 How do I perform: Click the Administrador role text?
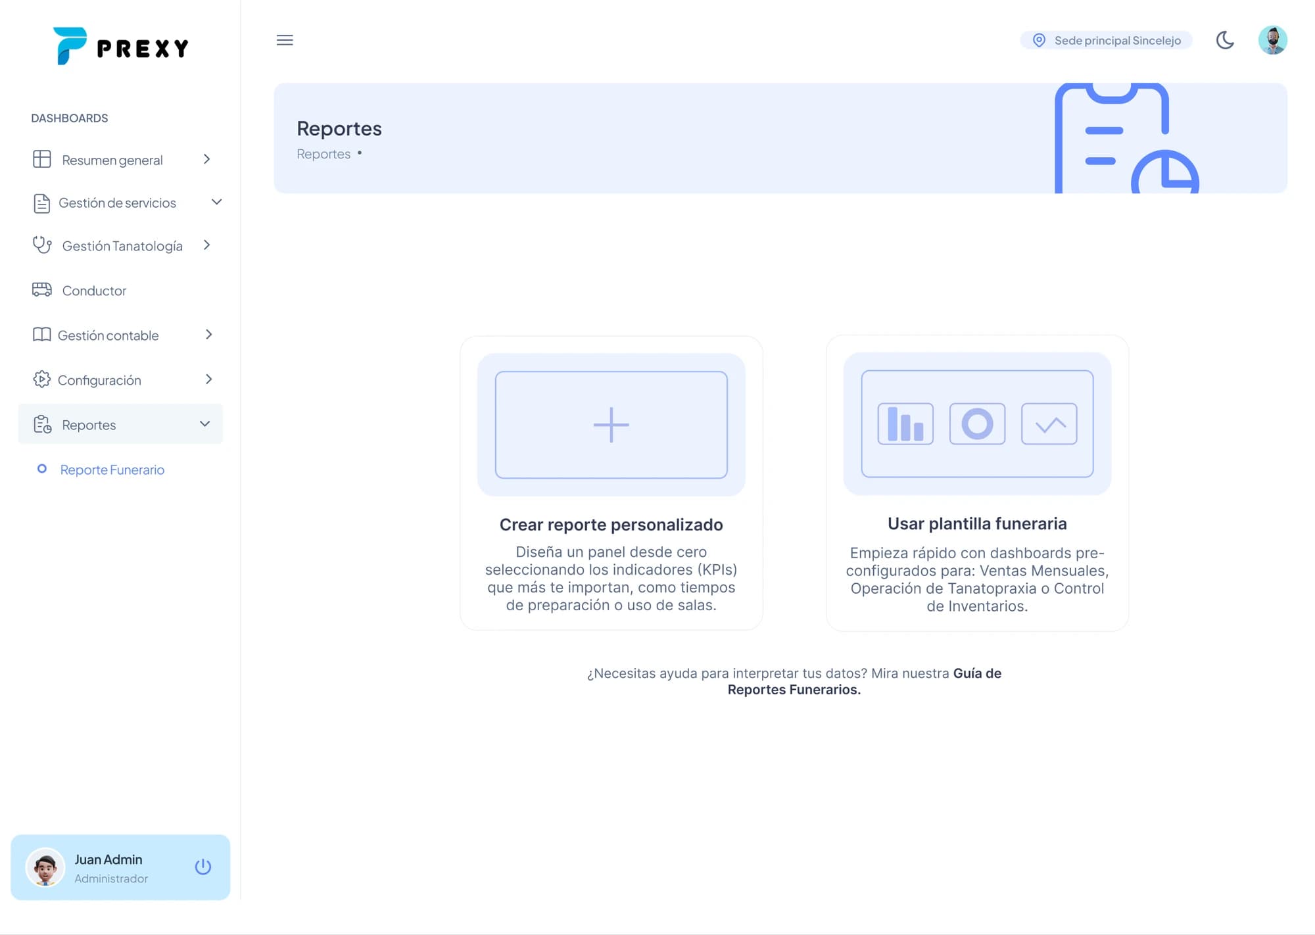[111, 878]
